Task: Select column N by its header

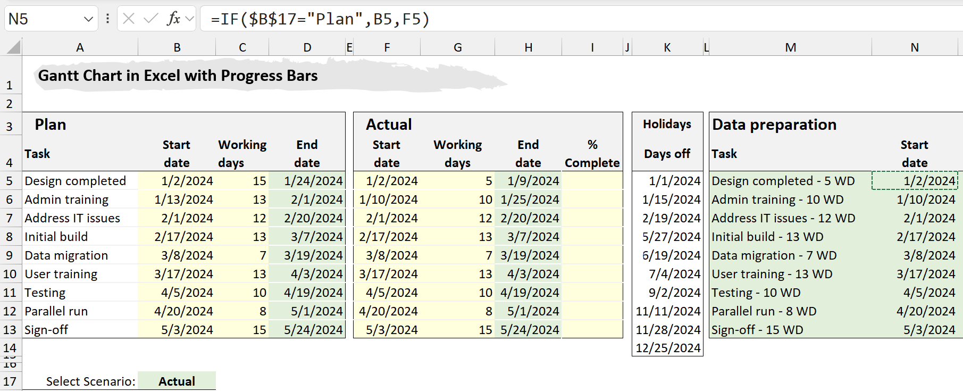Action: click(x=914, y=47)
